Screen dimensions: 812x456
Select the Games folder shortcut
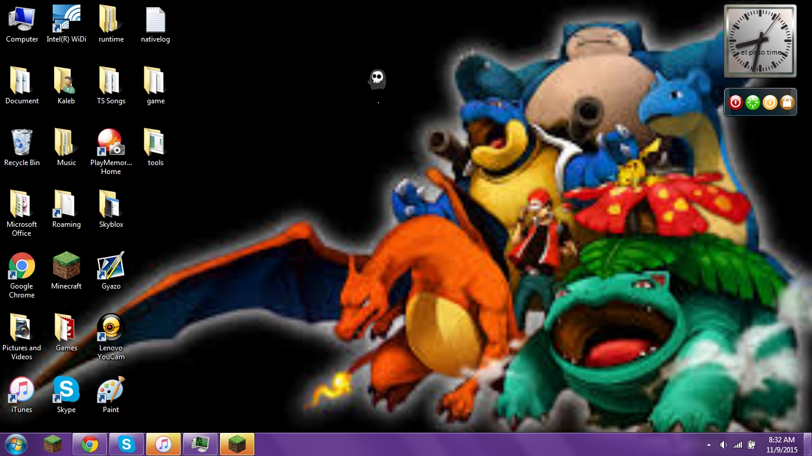point(66,333)
